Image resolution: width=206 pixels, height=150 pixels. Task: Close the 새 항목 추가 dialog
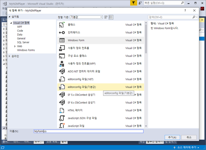[194, 11]
